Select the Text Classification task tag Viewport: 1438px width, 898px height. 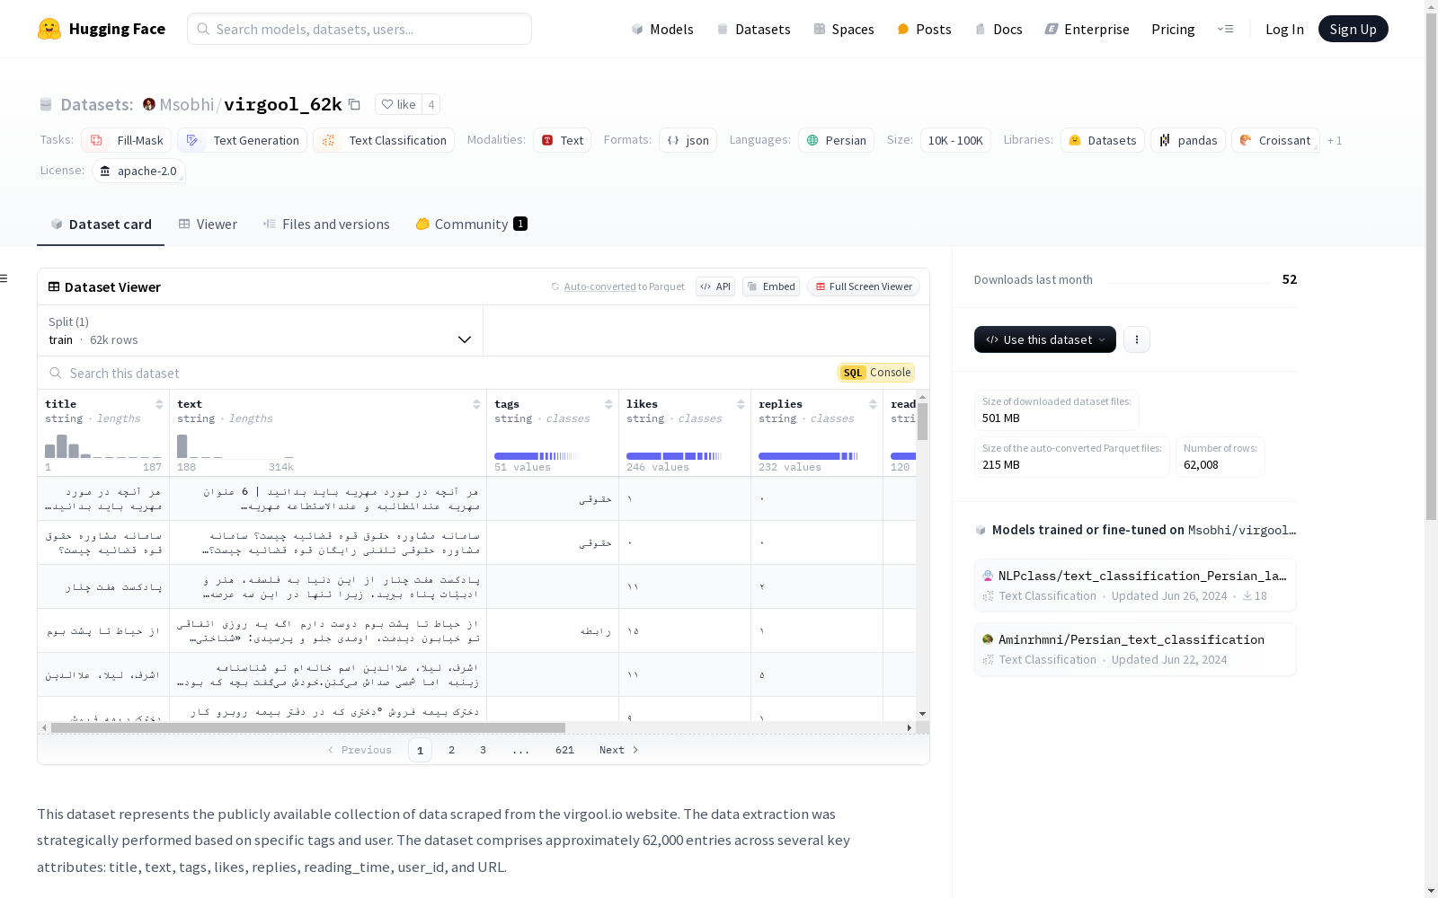coord(384,140)
